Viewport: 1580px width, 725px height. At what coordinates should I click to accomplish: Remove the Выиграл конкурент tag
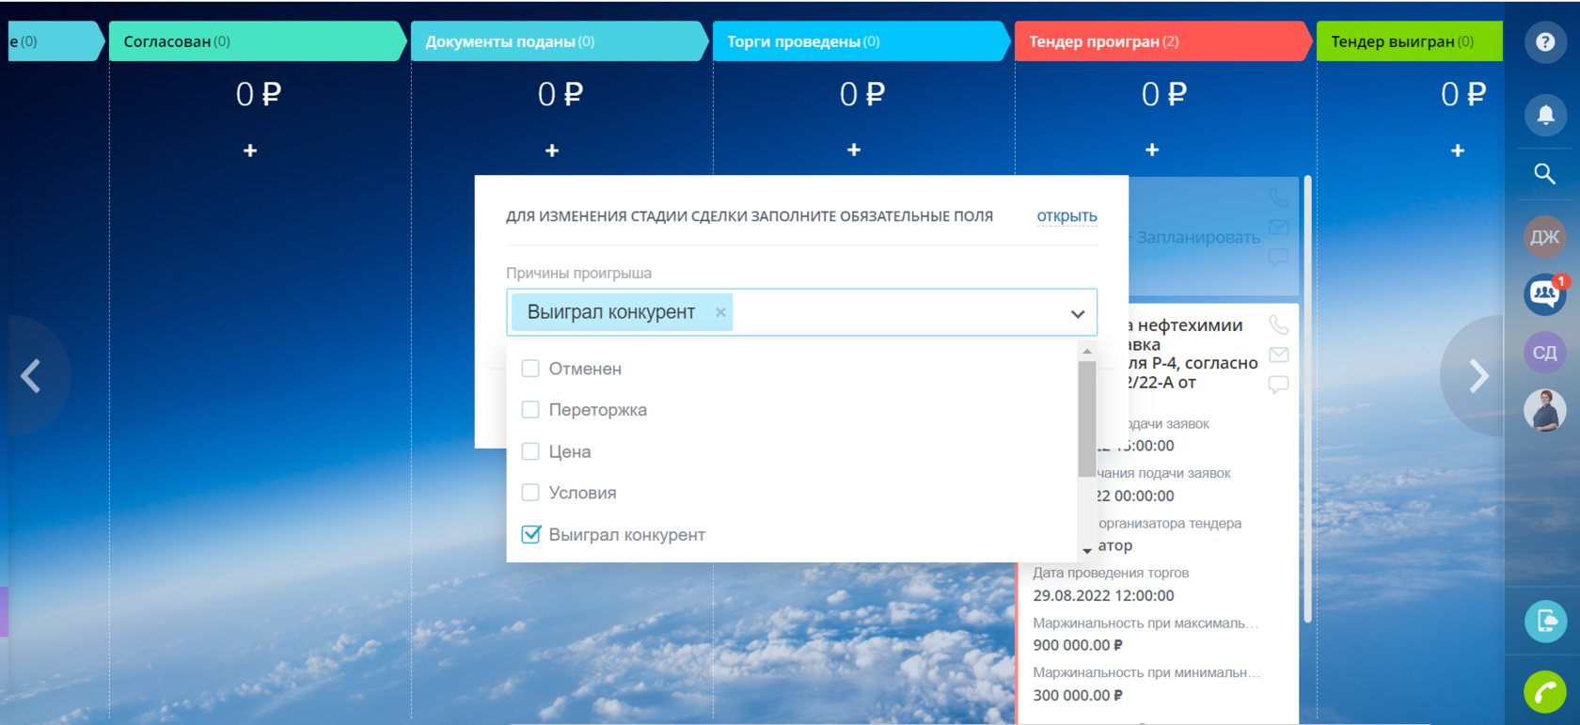(720, 312)
